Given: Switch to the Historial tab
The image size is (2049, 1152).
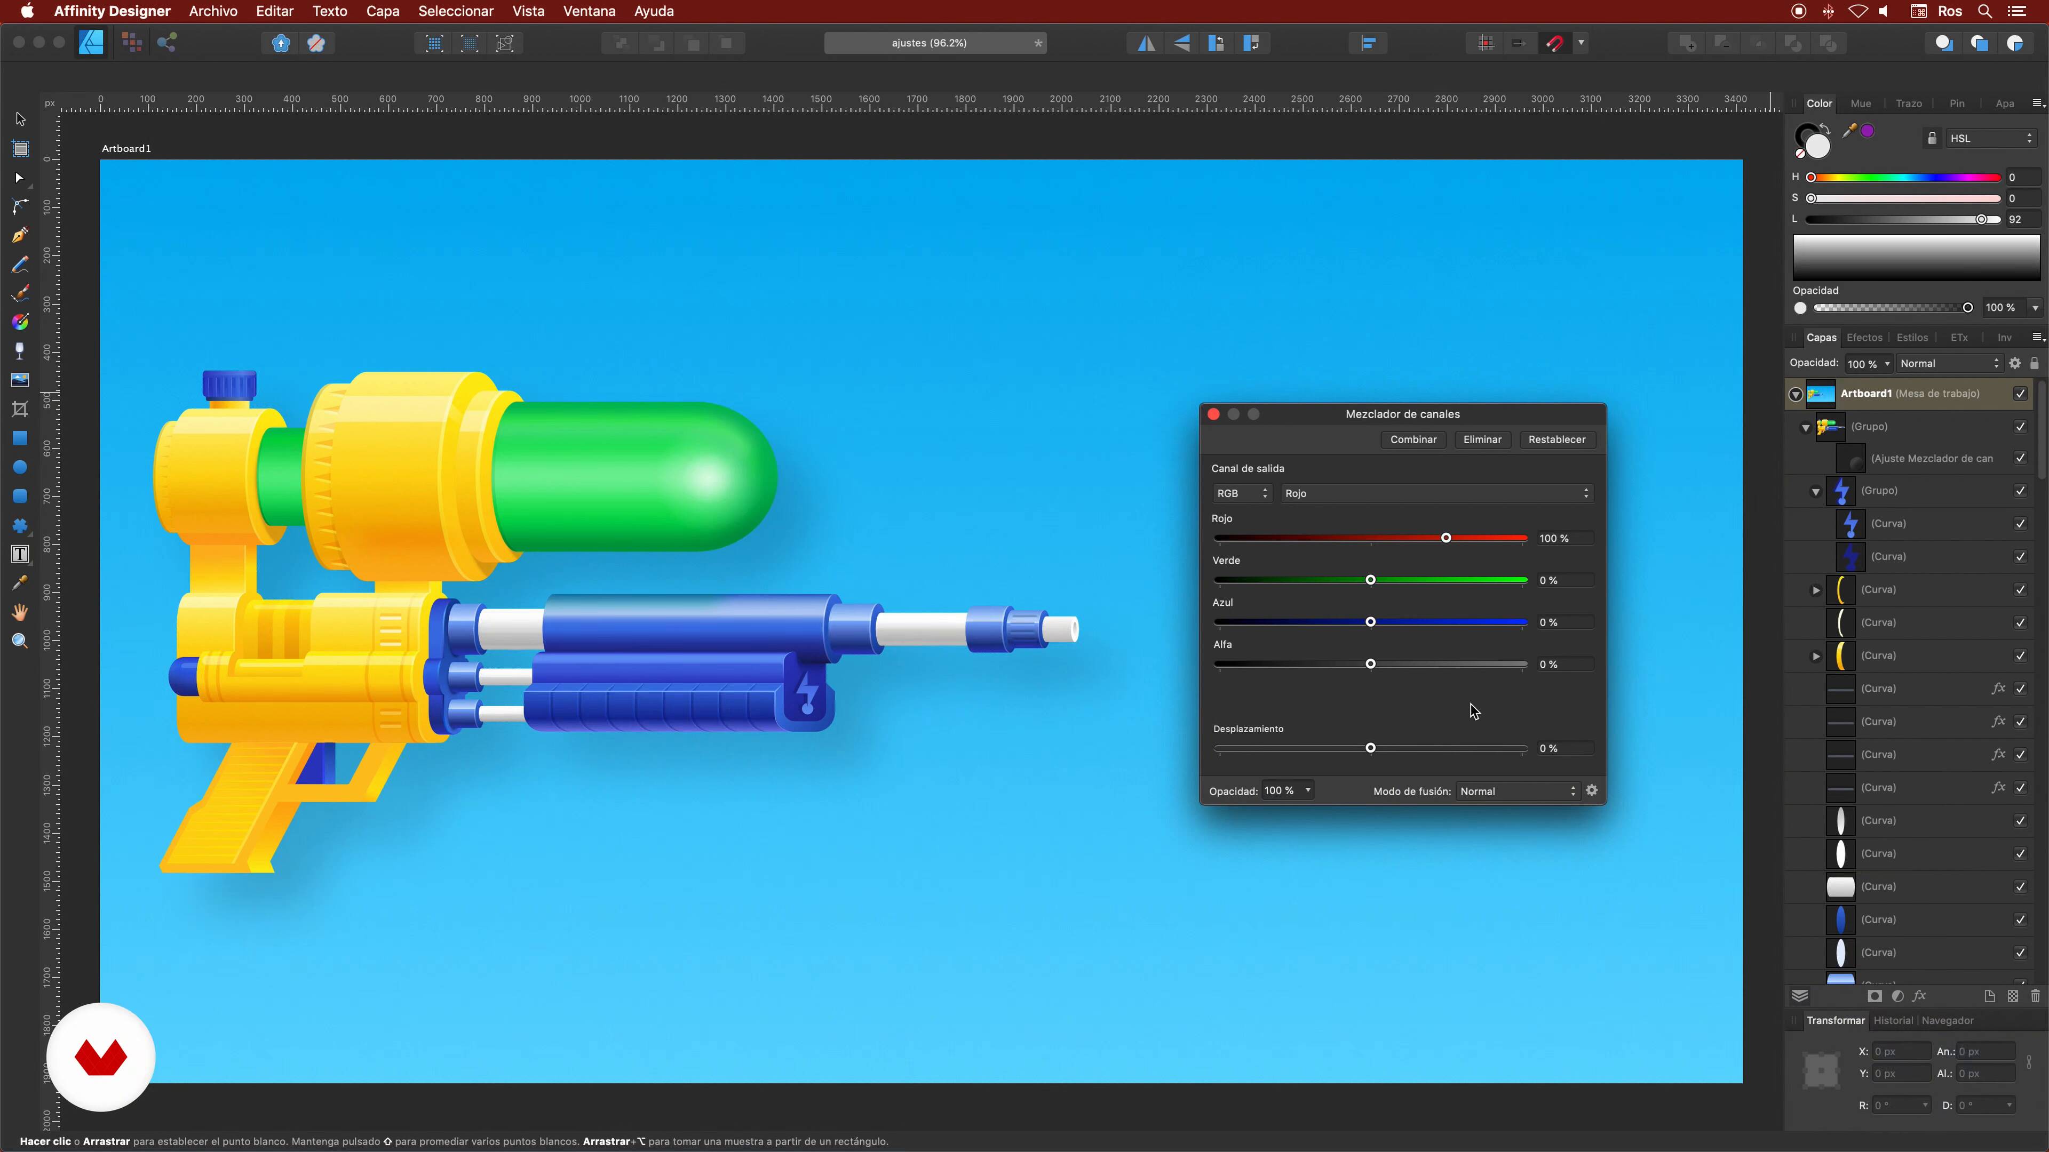Looking at the screenshot, I should coord(1893,1021).
